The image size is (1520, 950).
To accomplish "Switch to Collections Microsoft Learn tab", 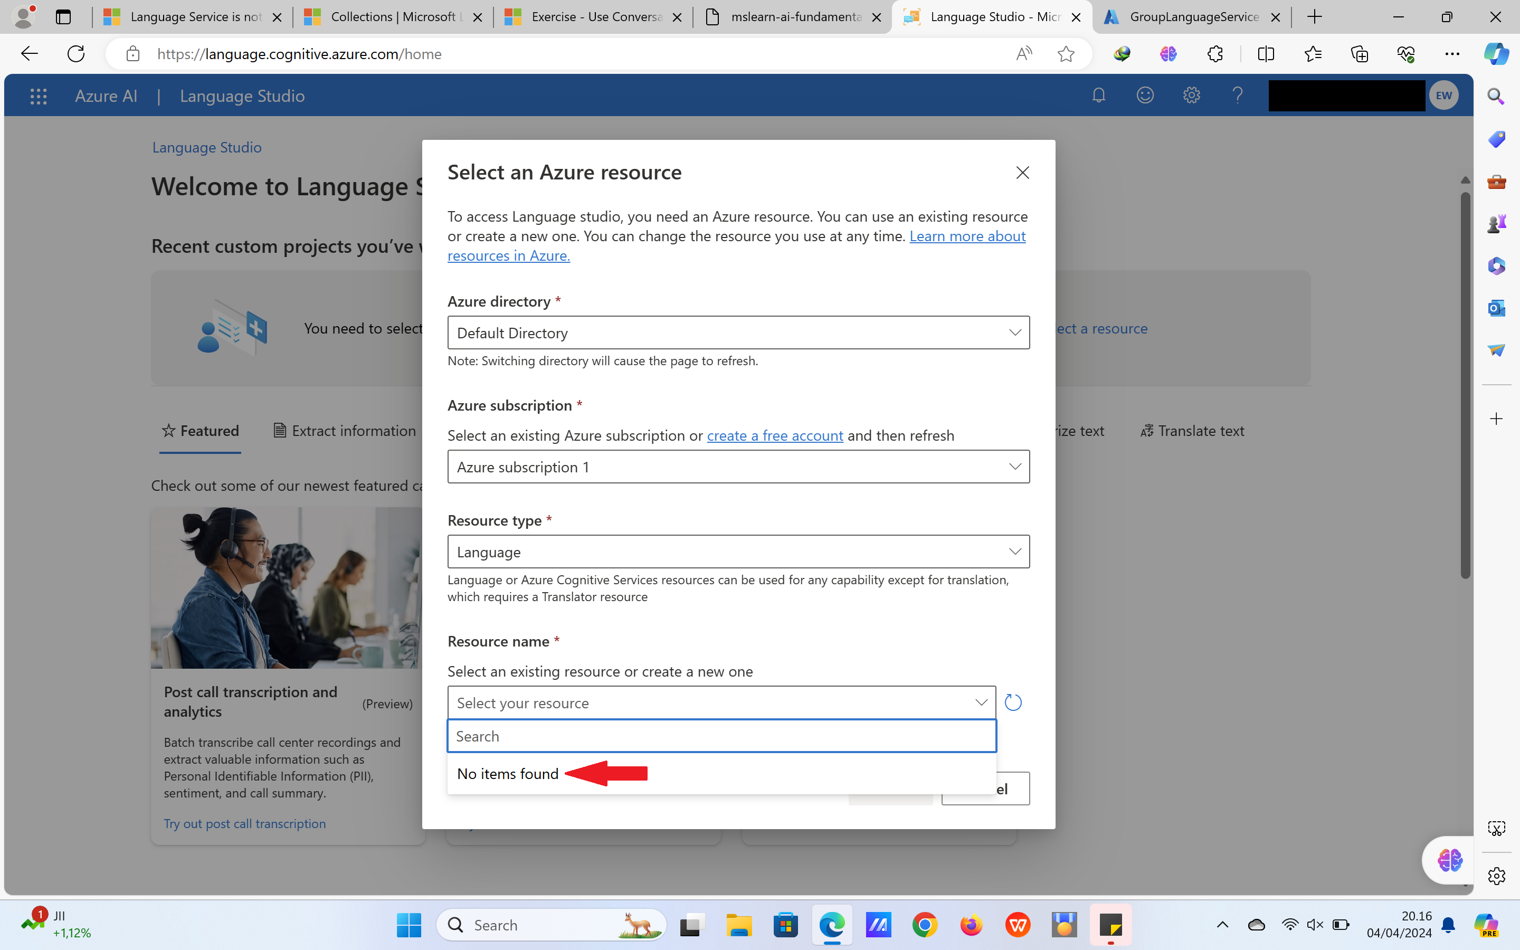I will (393, 17).
